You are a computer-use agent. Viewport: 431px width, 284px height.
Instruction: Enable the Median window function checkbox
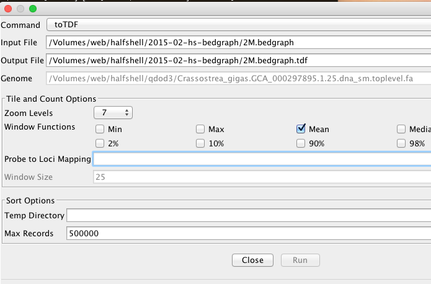pyautogui.click(x=401, y=129)
